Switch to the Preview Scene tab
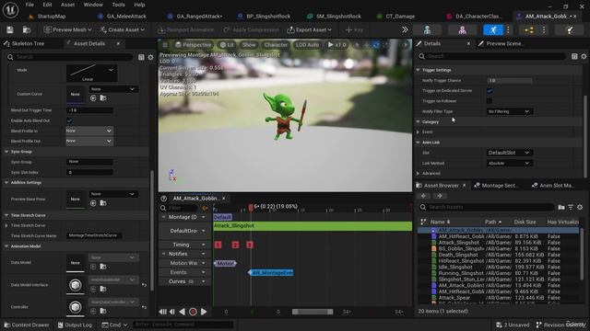Image resolution: width=590 pixels, height=331 pixels. point(504,43)
